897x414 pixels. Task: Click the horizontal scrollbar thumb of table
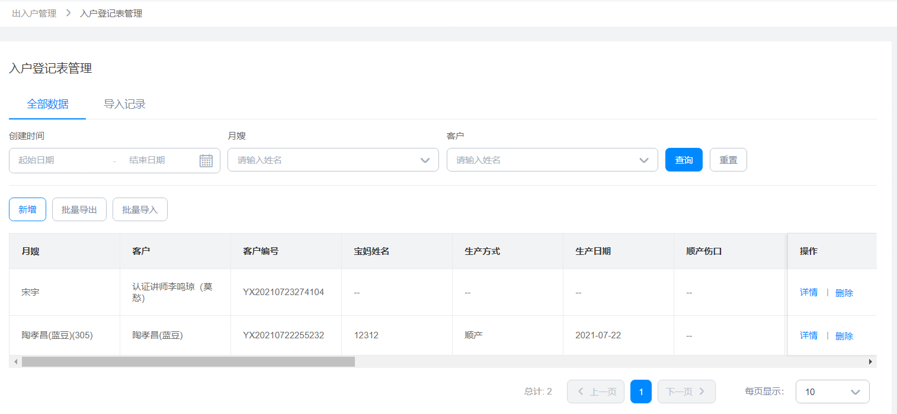coord(188,361)
